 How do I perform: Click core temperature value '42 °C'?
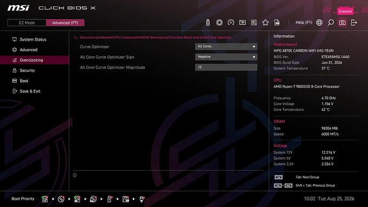pos(325,109)
